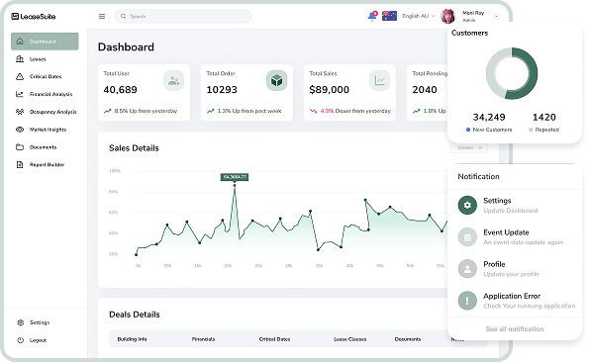Screen dimensions: 590x362
Task: Click the peak data point on sales chart
Action: (x=235, y=185)
